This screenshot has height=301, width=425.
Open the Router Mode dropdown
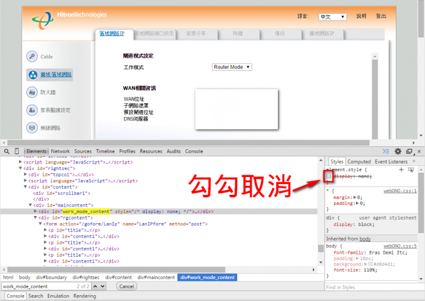pyautogui.click(x=232, y=67)
